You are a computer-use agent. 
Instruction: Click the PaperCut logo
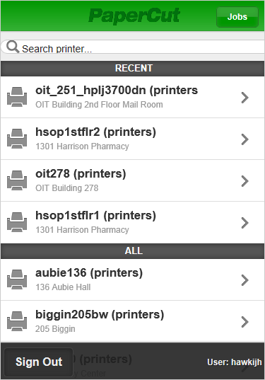click(134, 16)
